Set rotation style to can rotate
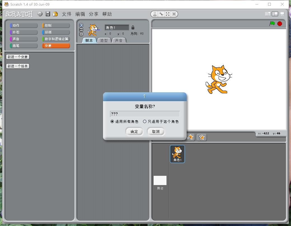This screenshot has height=226, width=291. 81,25
